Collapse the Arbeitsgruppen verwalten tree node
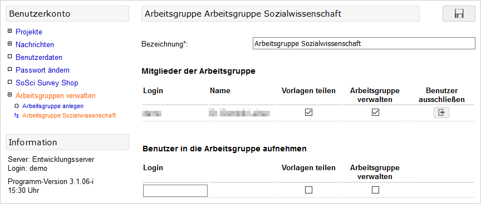 pyautogui.click(x=10, y=95)
